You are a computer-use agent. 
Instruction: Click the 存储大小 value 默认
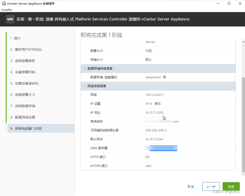(149, 60)
